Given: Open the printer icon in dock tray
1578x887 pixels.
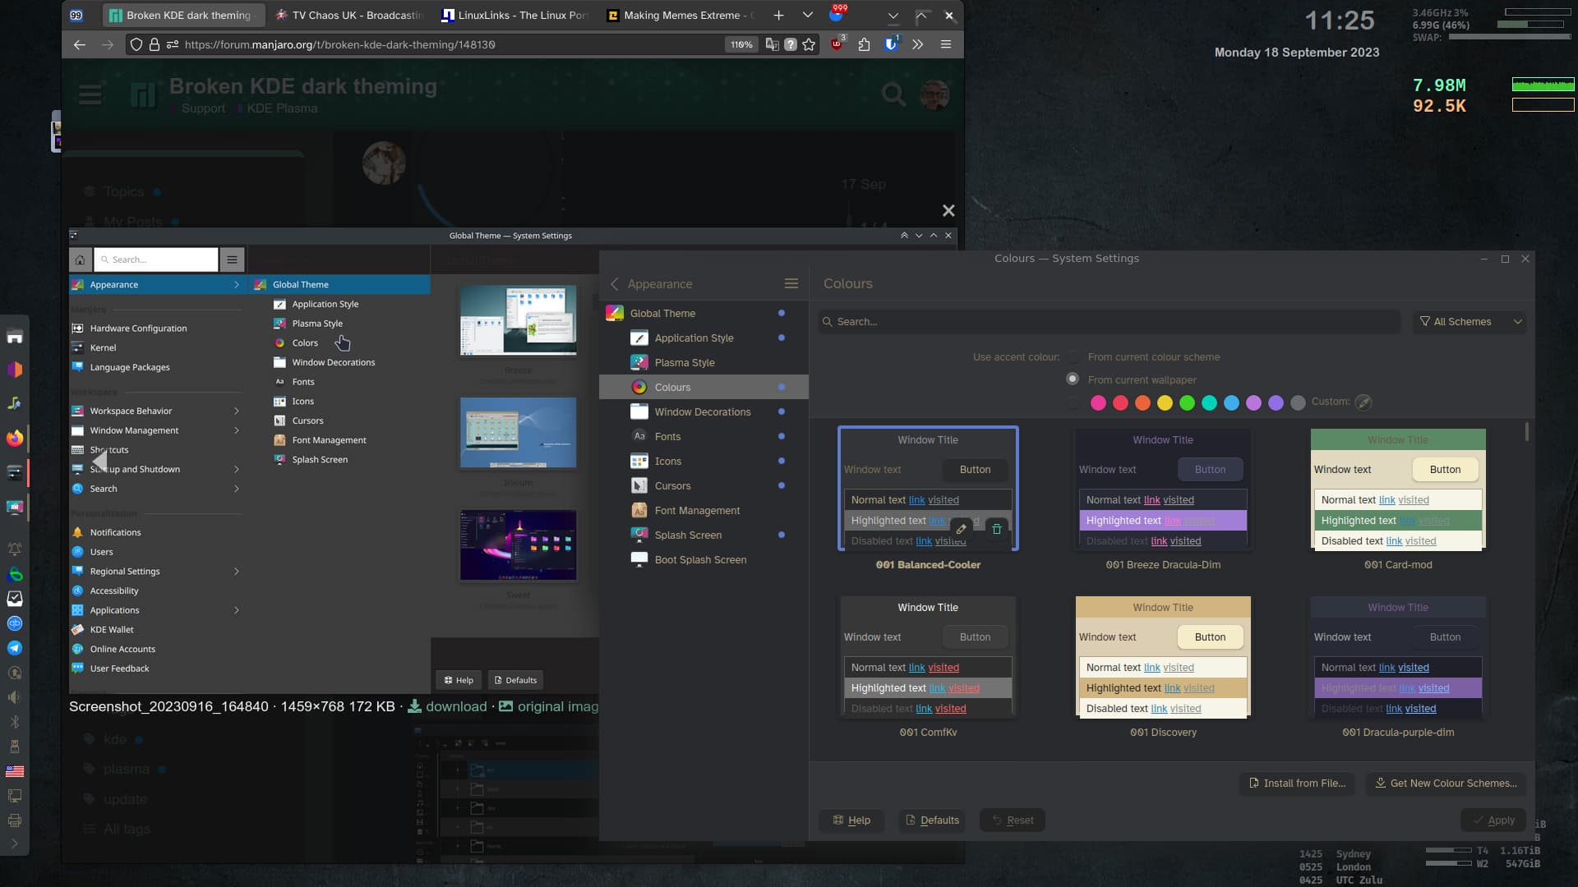Looking at the screenshot, I should (x=15, y=820).
